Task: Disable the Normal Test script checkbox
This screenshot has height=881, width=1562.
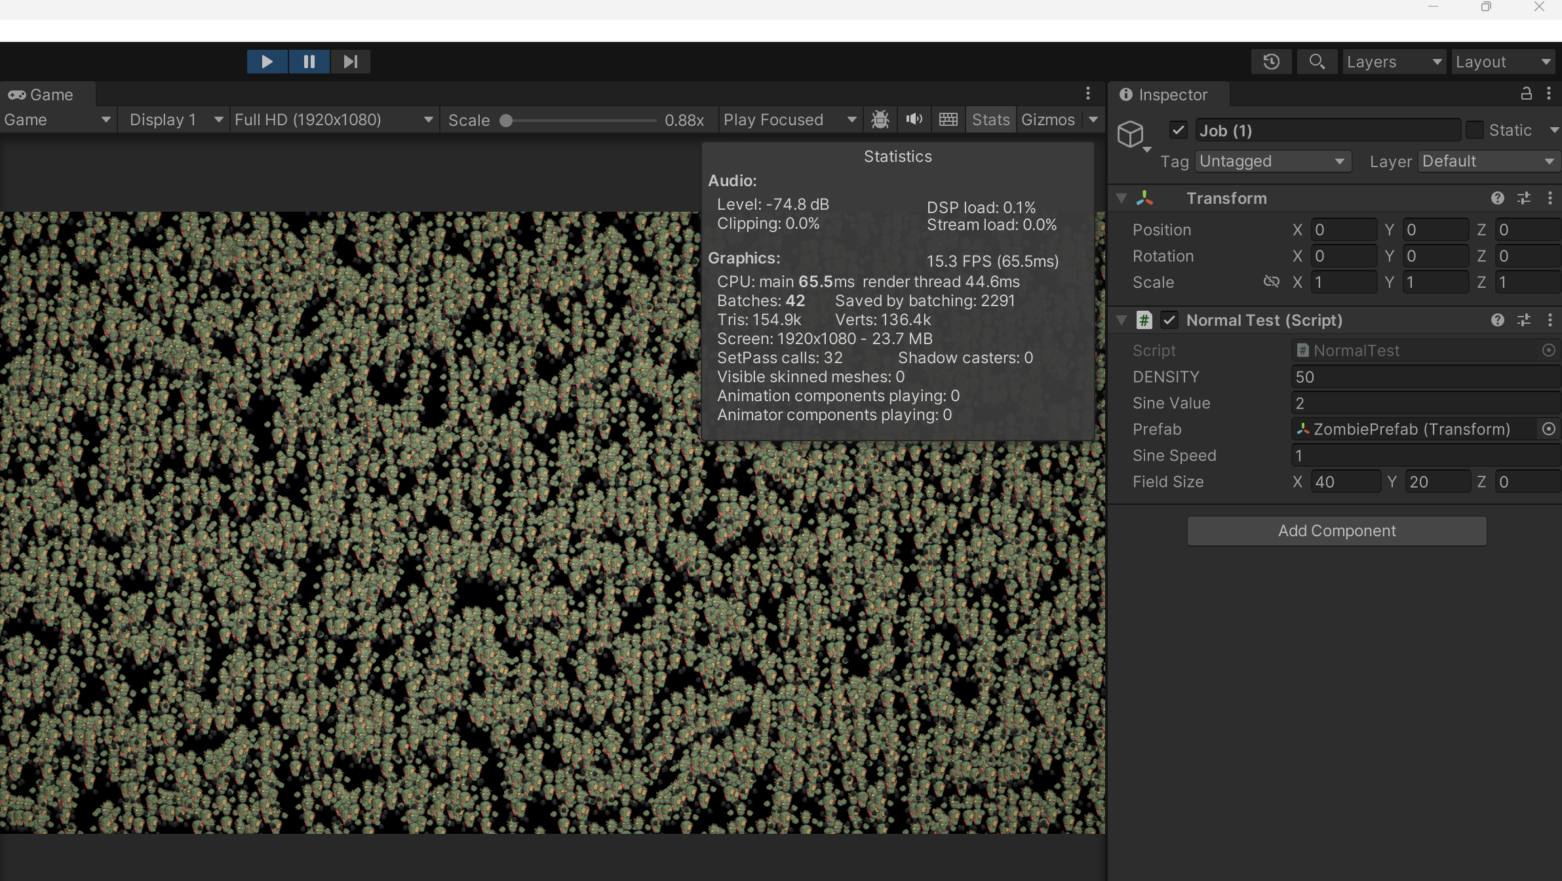Action: [x=1169, y=320]
